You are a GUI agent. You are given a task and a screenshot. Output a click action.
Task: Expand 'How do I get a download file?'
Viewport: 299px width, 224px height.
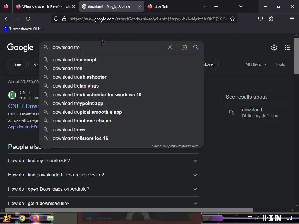click(103, 203)
